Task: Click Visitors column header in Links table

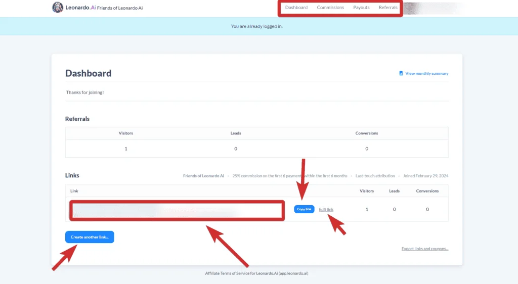Action: (367, 191)
